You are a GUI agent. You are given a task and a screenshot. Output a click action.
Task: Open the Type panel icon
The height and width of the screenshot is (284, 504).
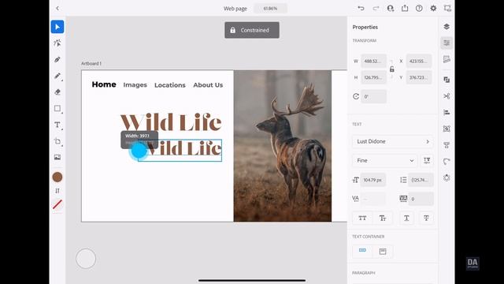click(447, 145)
